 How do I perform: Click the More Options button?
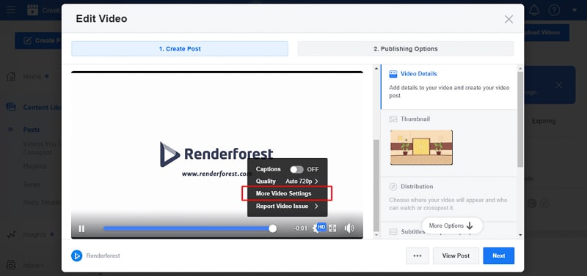[451, 225]
